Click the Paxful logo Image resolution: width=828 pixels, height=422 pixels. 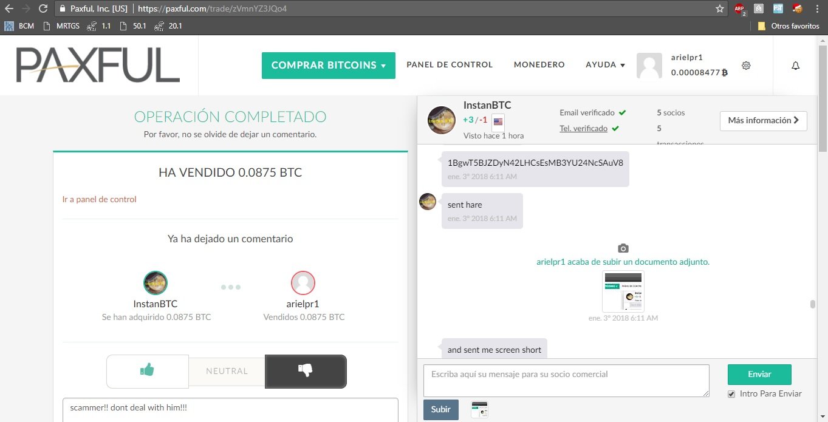pyautogui.click(x=98, y=65)
